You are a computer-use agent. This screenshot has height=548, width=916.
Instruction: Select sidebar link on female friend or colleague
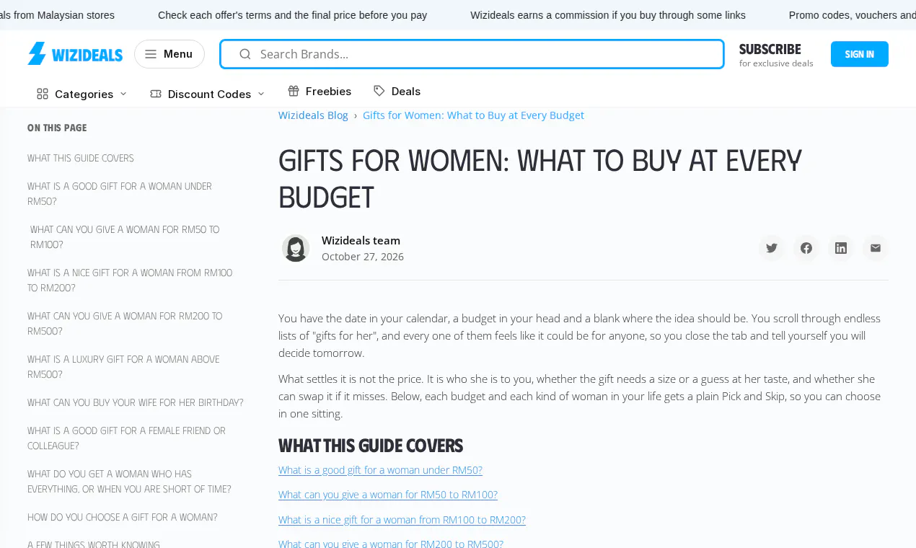pyautogui.click(x=127, y=438)
